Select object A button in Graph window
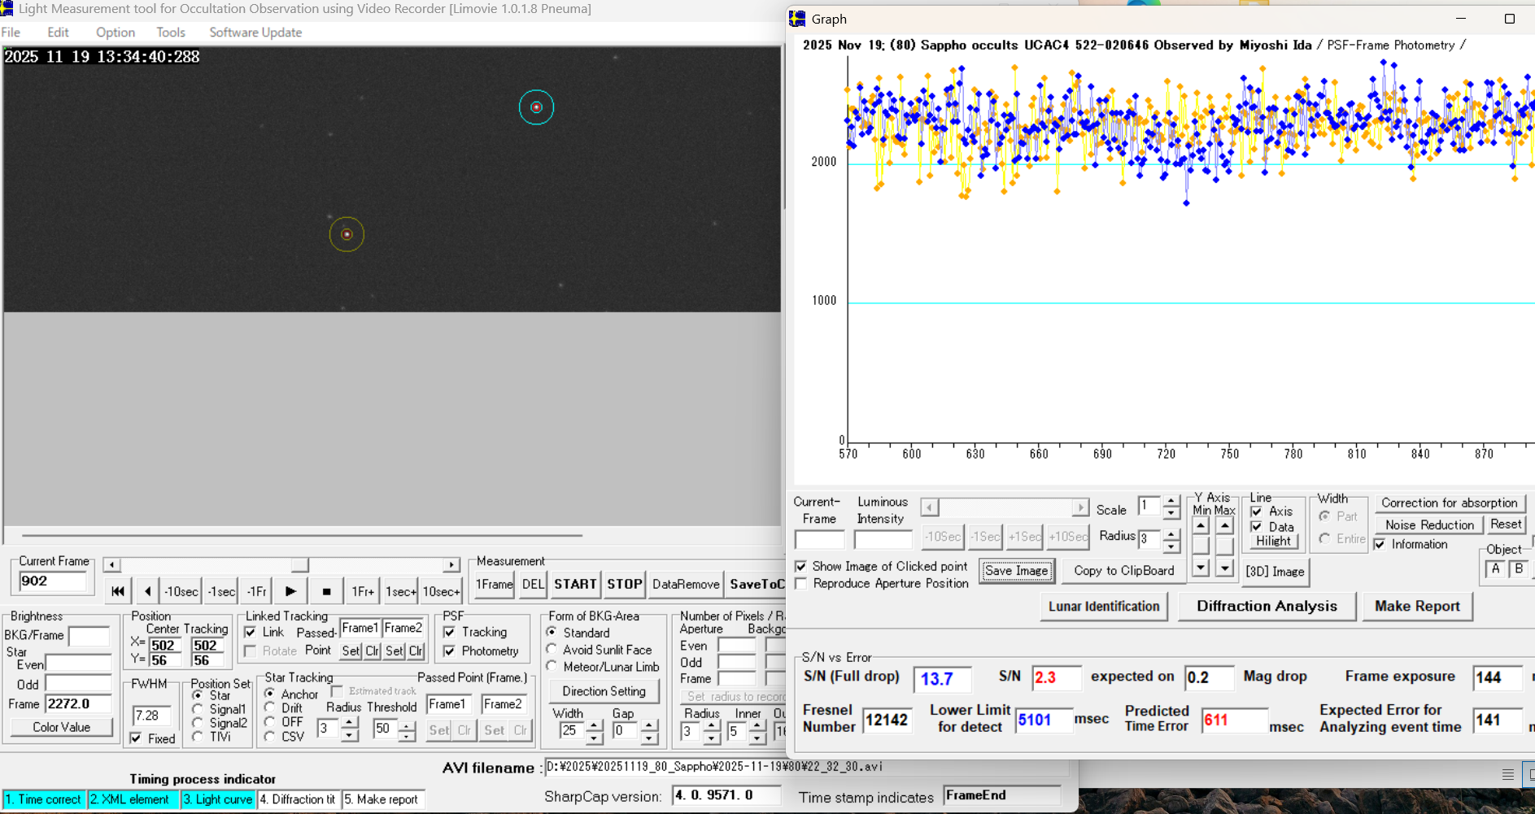The image size is (1535, 814). click(x=1495, y=569)
